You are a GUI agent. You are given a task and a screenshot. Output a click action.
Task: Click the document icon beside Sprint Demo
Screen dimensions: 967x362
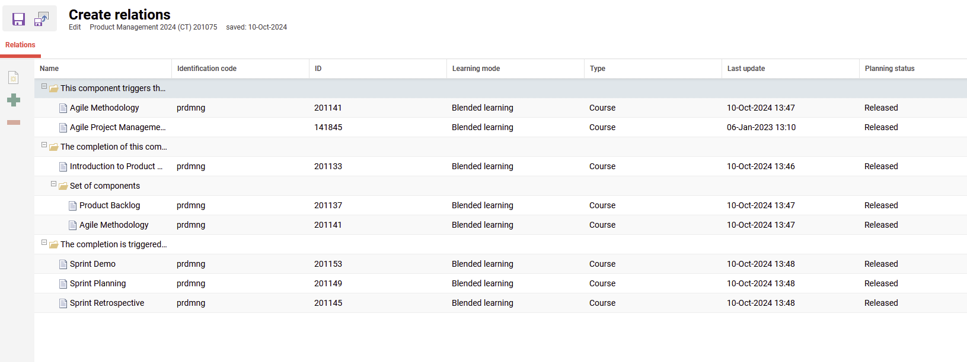(x=63, y=264)
